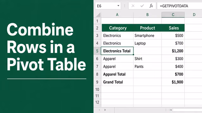Click the Enter checkmark icon in formula bar
Screen dimensions: 202x113
[x=142, y=6]
